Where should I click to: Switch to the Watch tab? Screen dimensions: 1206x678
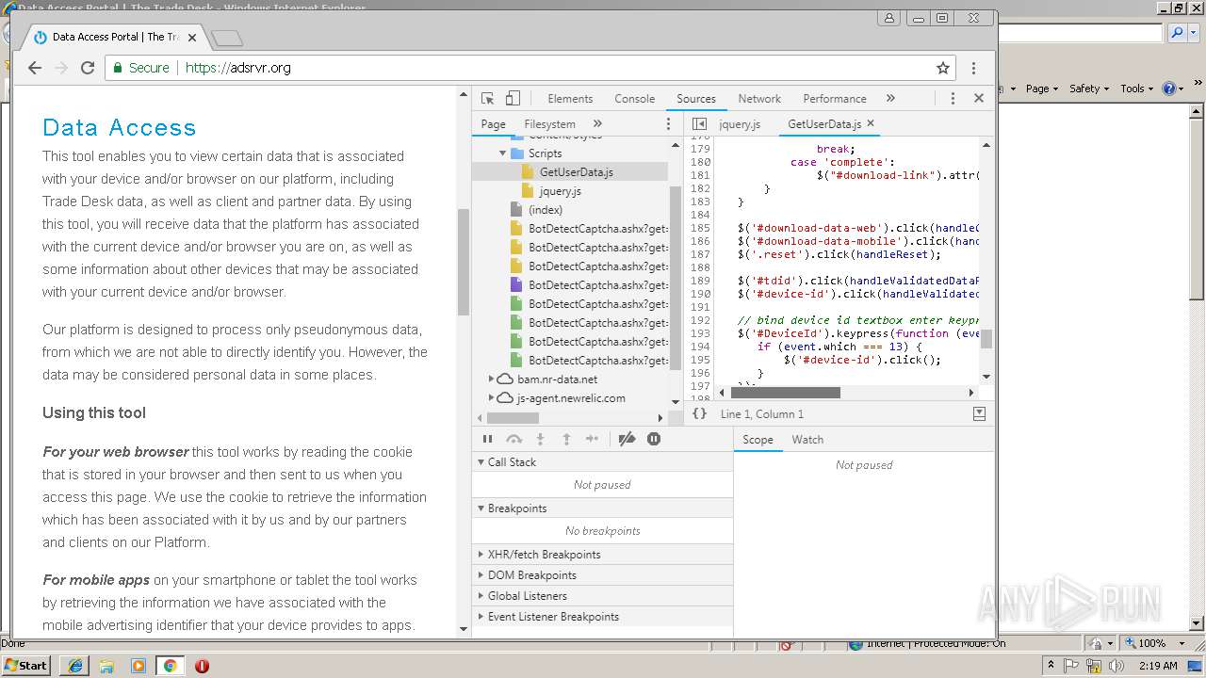tap(807, 440)
